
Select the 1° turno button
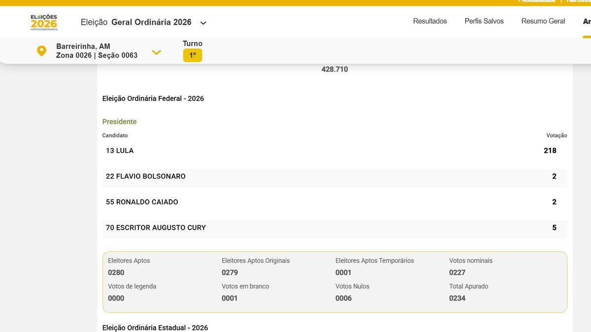(193, 56)
